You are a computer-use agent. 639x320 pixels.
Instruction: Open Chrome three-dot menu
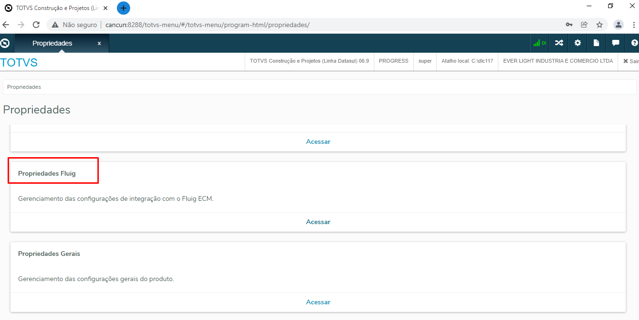[x=634, y=25]
